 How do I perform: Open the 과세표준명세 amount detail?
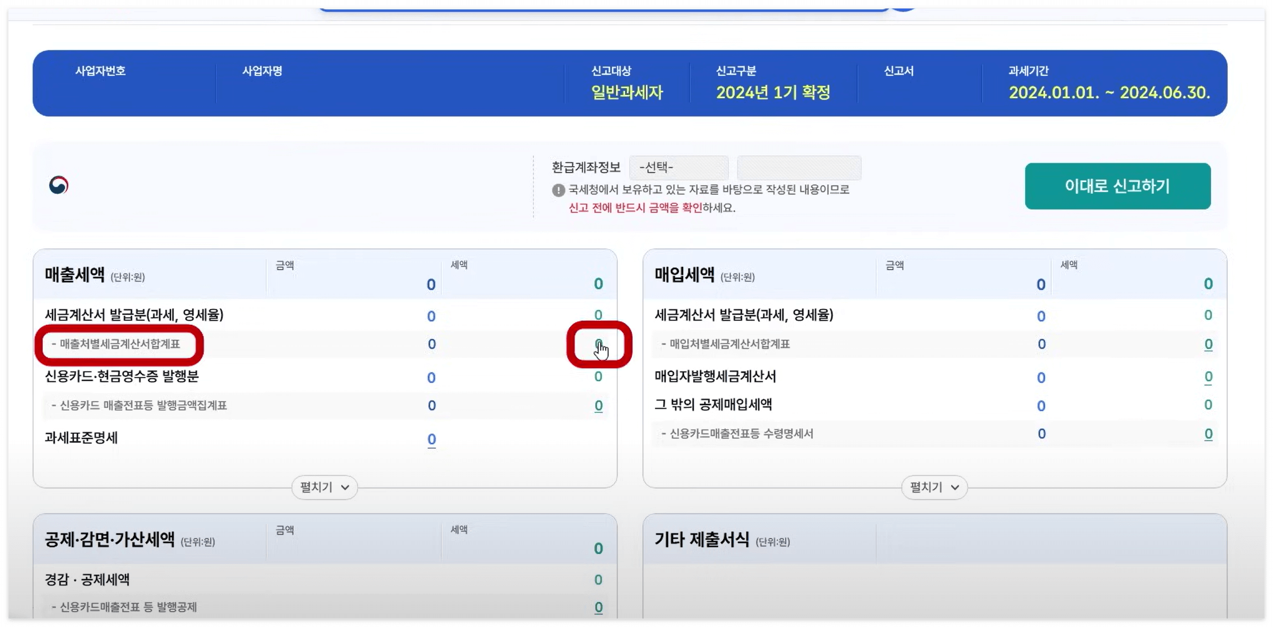click(430, 438)
